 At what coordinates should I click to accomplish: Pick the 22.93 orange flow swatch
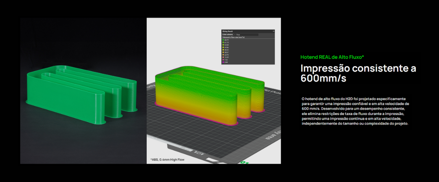click(224, 55)
